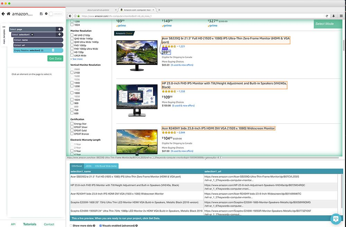Screen dimensions: 346x227
Task: Click '6 used & new offers' link
Action: (183, 106)
